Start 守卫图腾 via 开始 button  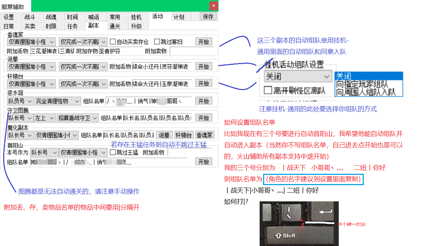[x=204, y=118]
